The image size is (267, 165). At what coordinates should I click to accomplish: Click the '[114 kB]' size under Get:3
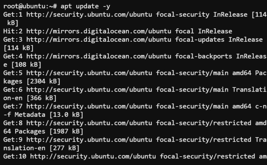(18, 48)
